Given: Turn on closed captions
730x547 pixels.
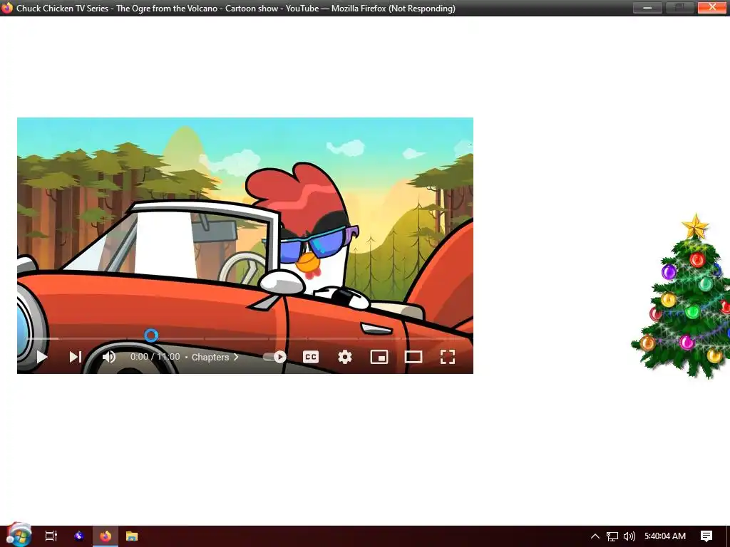Looking at the screenshot, I should (311, 357).
